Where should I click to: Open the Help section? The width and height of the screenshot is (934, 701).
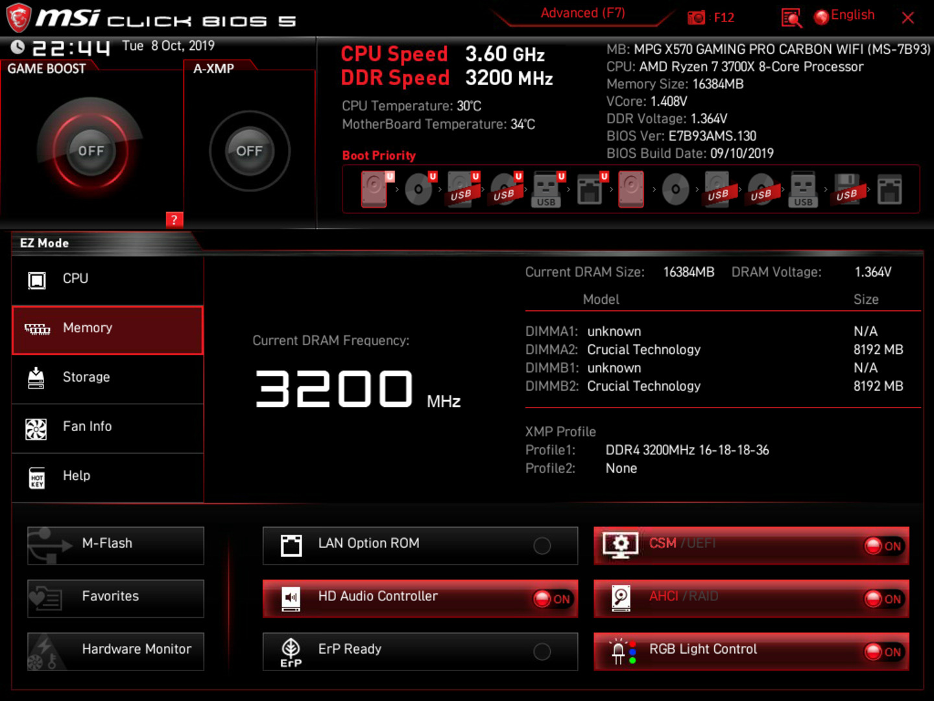tap(108, 478)
